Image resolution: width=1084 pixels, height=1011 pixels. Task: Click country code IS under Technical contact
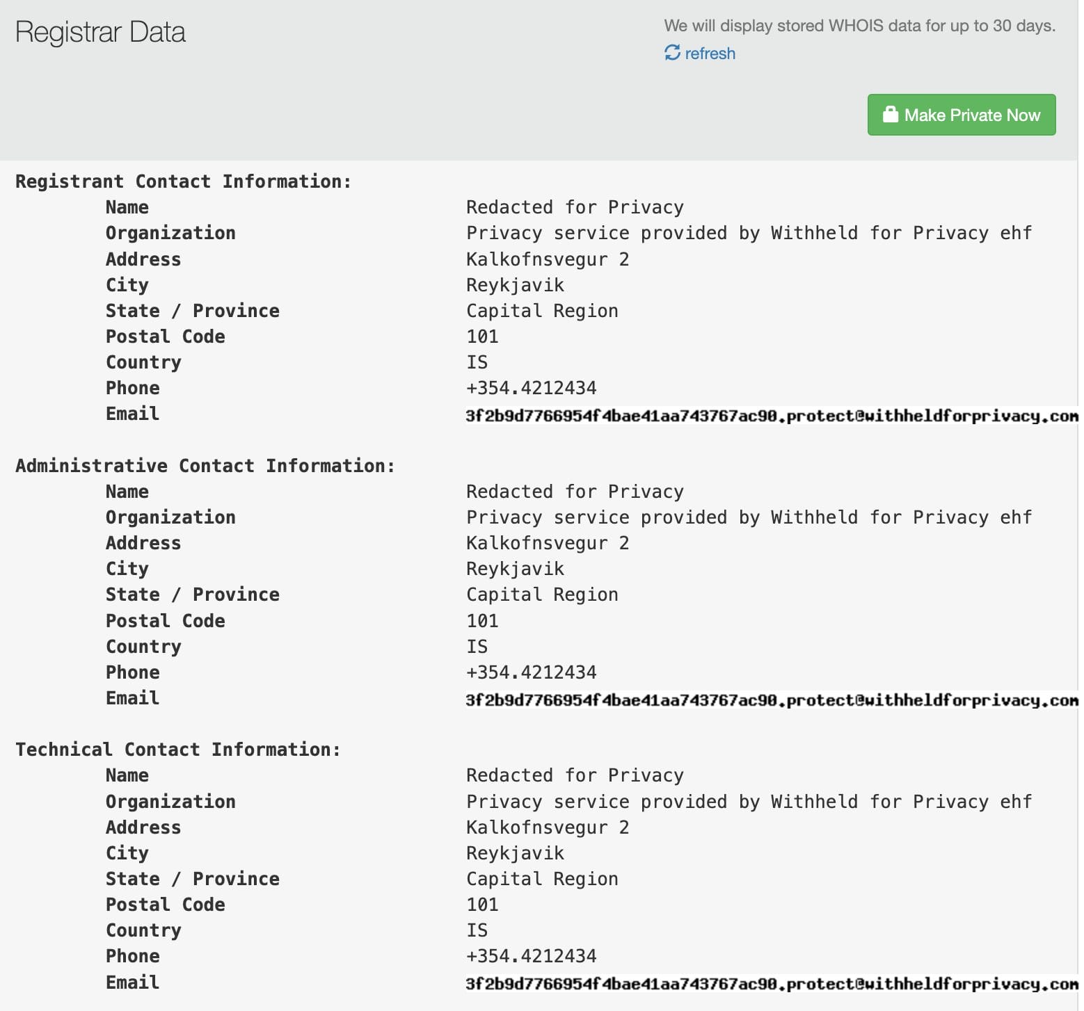click(x=477, y=930)
